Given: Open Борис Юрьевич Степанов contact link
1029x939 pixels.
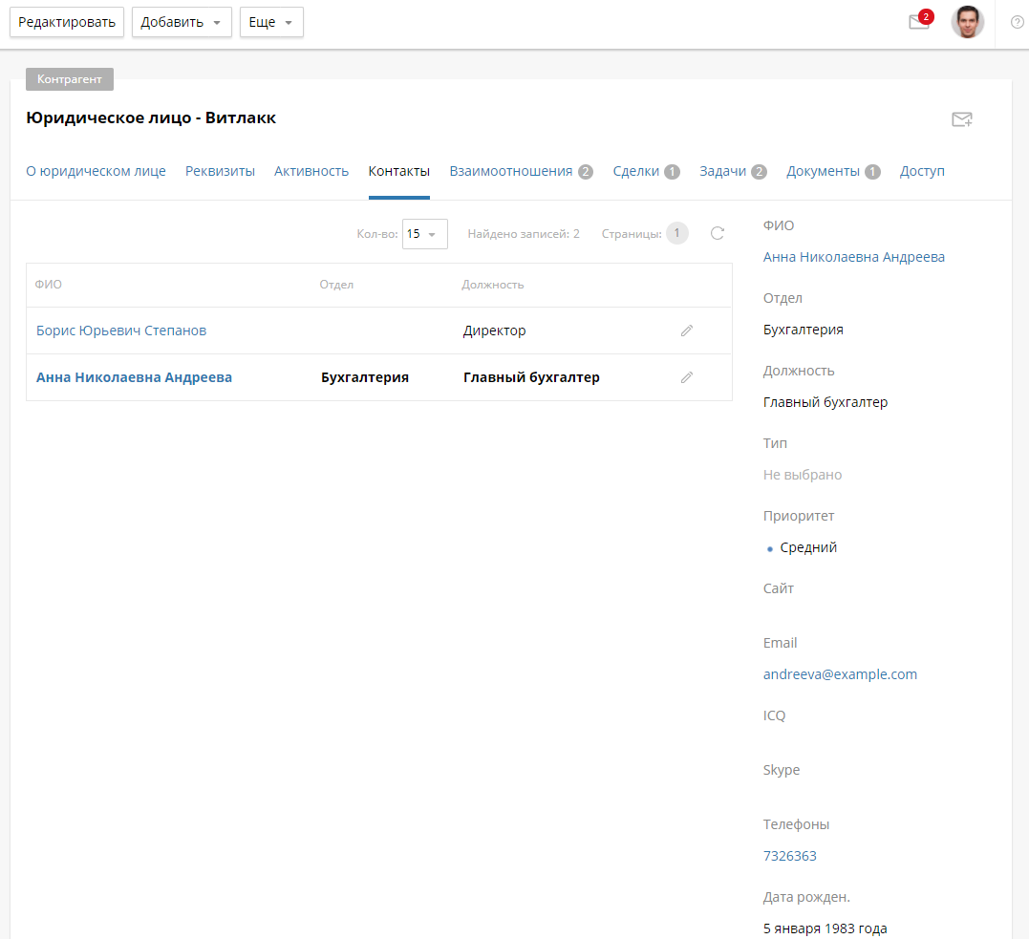Looking at the screenshot, I should pyautogui.click(x=121, y=331).
